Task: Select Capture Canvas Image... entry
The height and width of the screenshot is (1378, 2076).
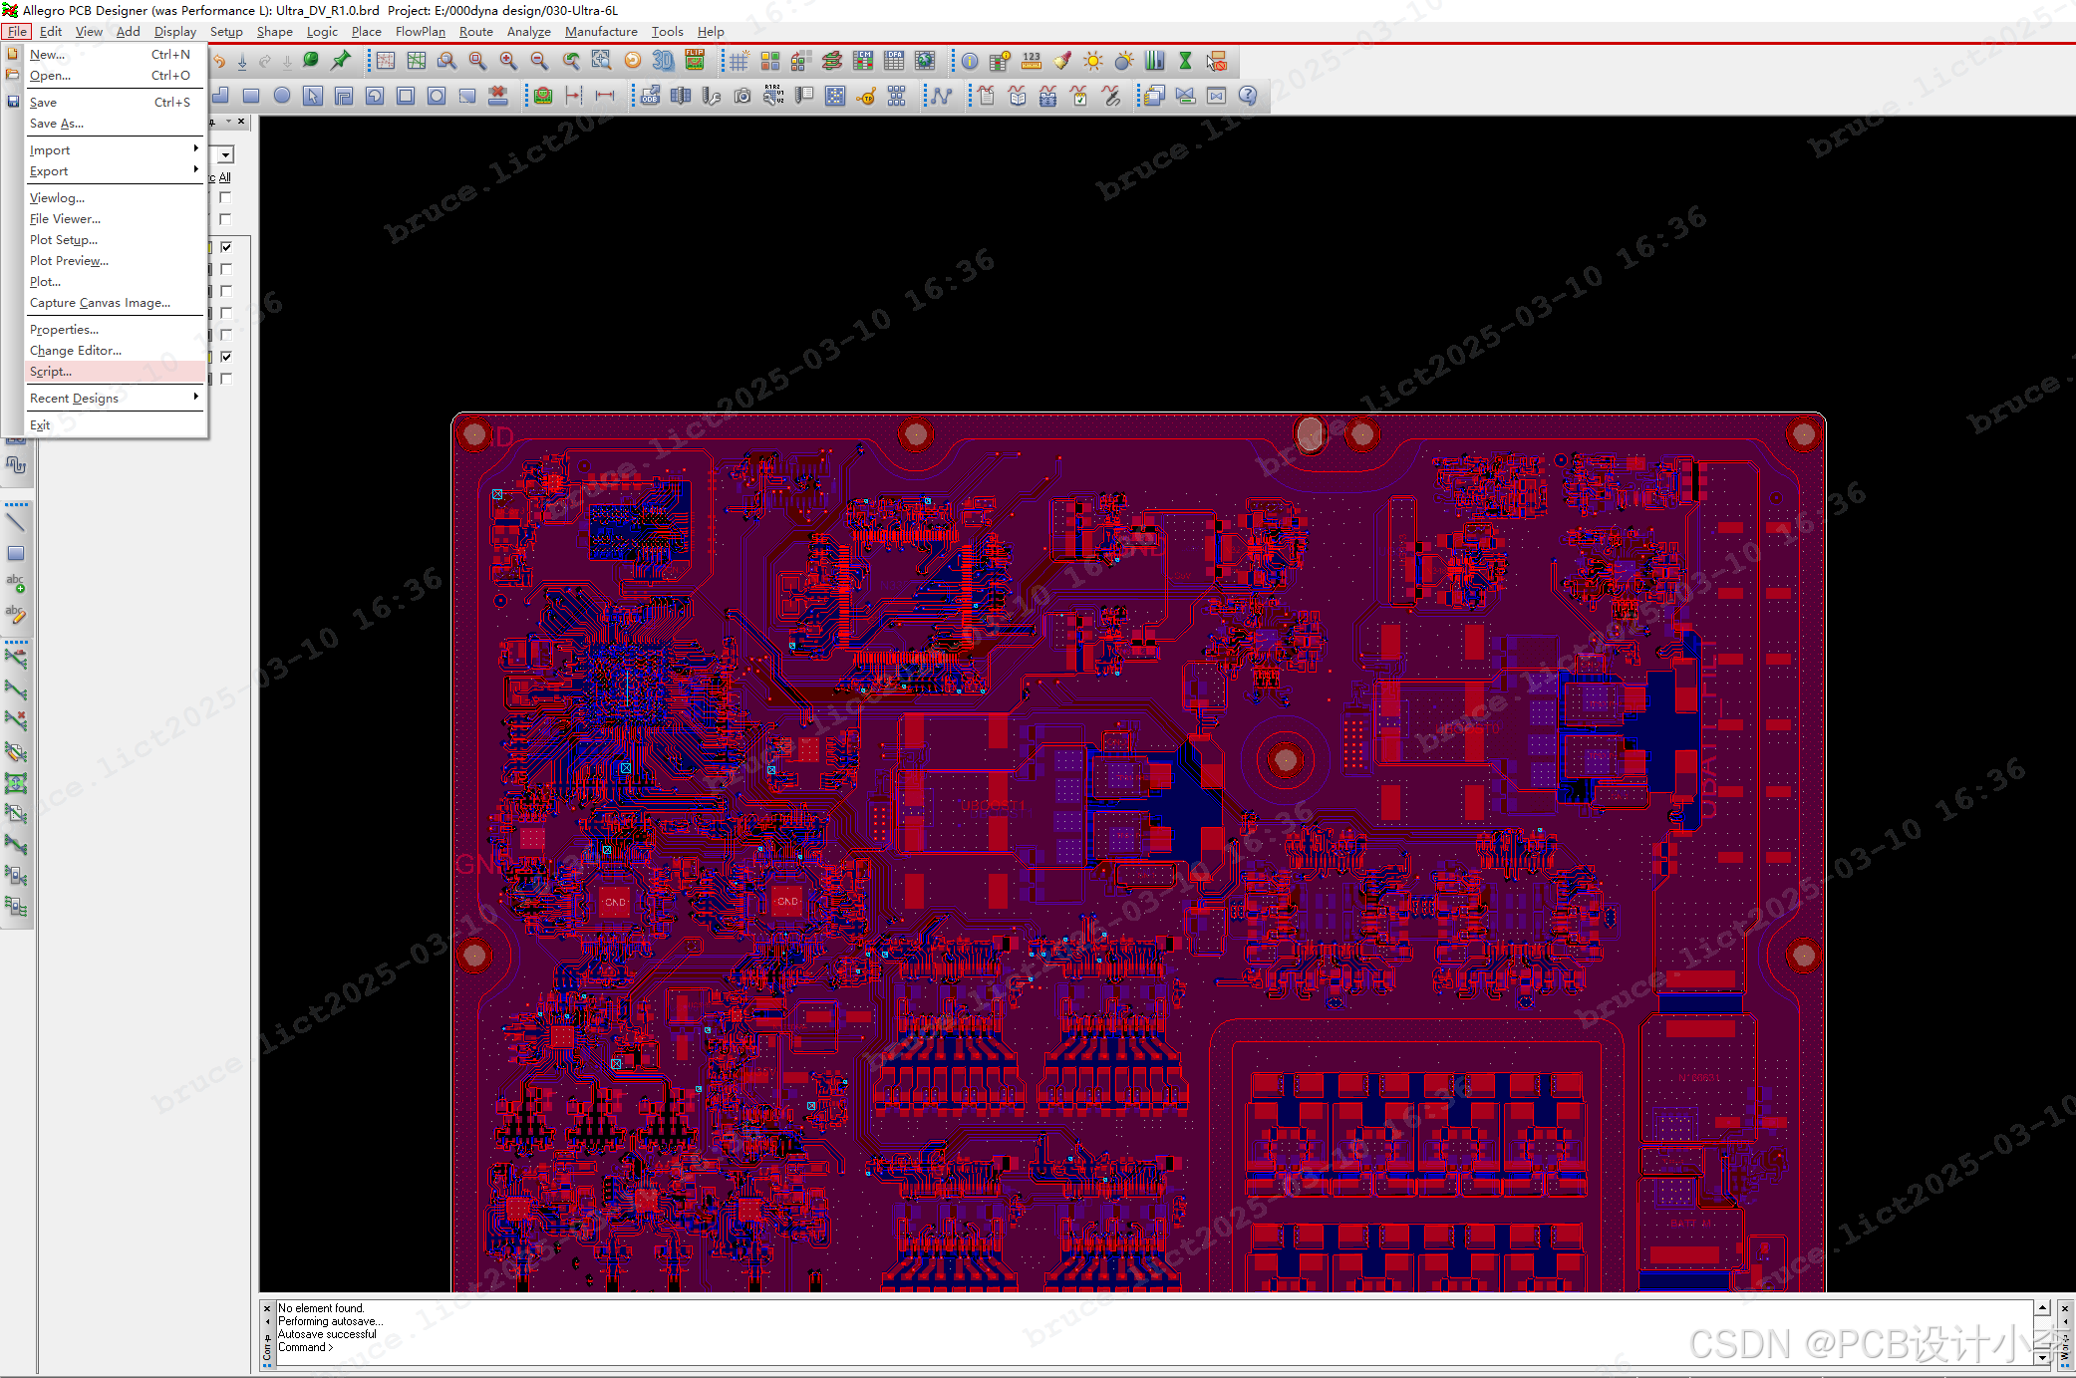Action: [100, 303]
